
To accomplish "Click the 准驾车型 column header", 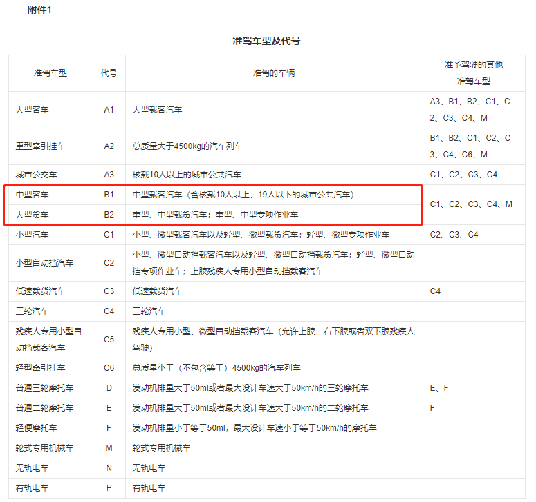I will pos(50,73).
